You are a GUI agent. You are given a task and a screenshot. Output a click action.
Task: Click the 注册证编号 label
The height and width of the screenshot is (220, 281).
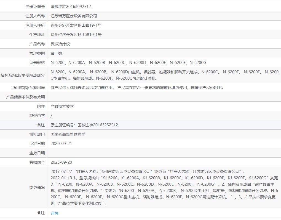(x=35, y=7)
